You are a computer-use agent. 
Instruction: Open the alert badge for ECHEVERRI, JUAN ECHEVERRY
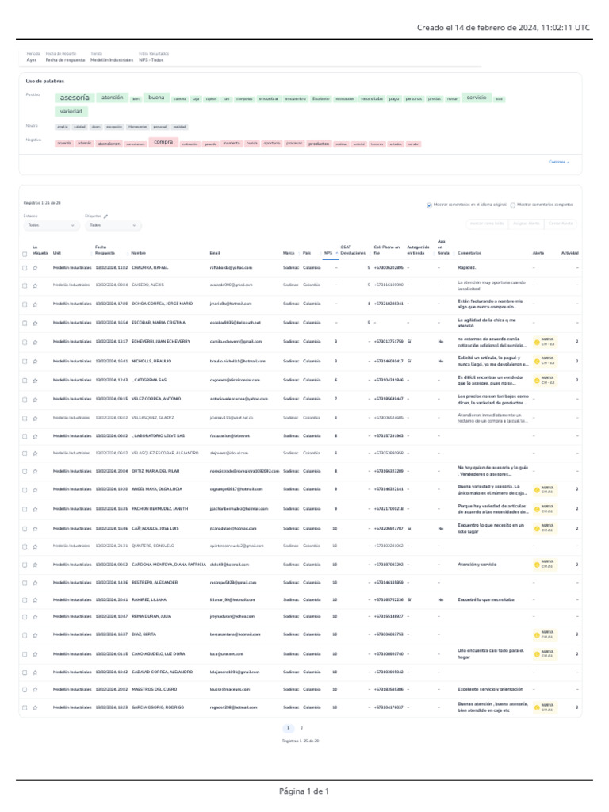545,343
